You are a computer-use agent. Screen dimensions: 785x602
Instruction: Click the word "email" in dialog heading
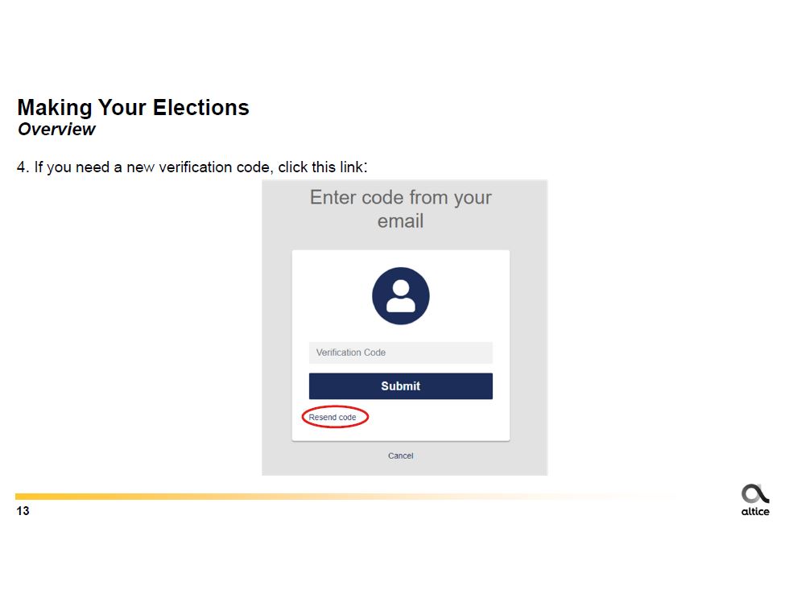click(400, 221)
